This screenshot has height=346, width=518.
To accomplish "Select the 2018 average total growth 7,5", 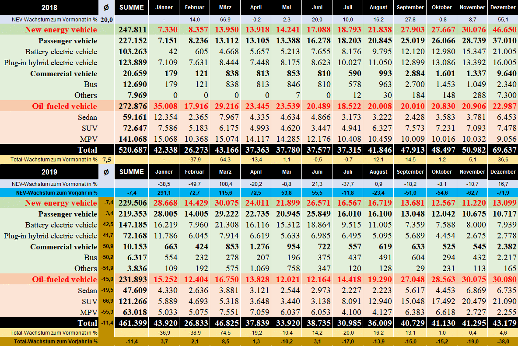I will [106, 160].
